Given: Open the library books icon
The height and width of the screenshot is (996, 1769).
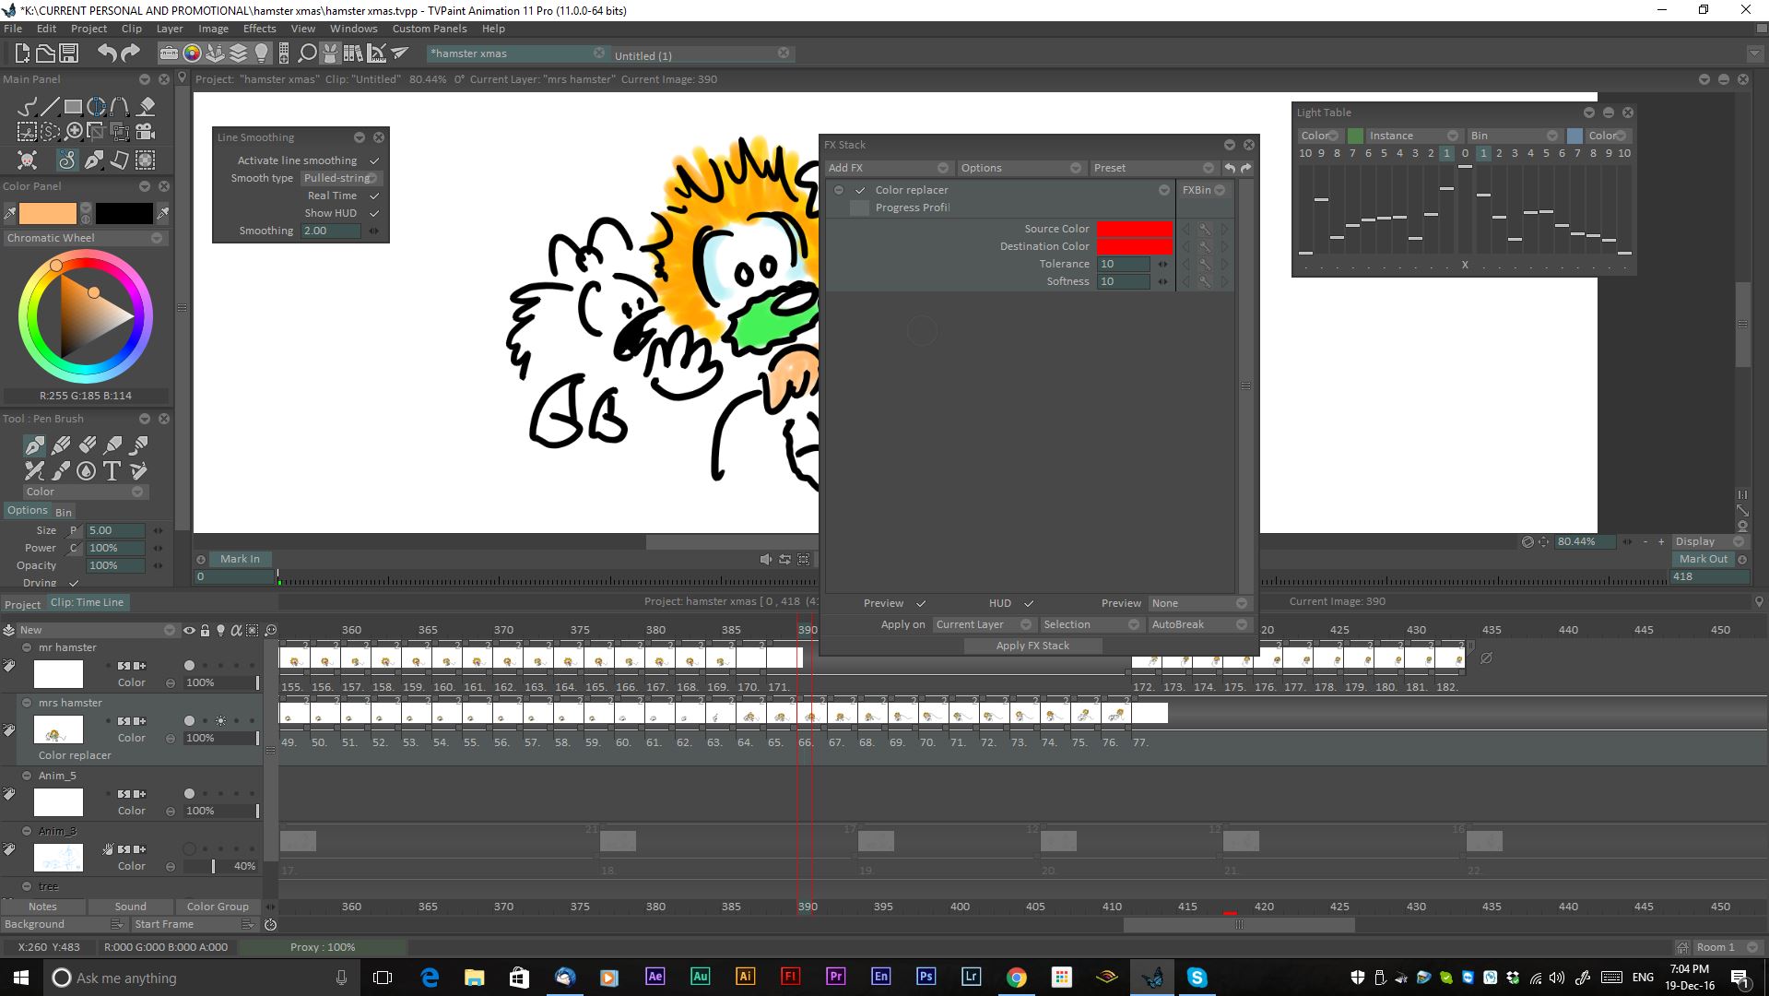Looking at the screenshot, I should [353, 53].
